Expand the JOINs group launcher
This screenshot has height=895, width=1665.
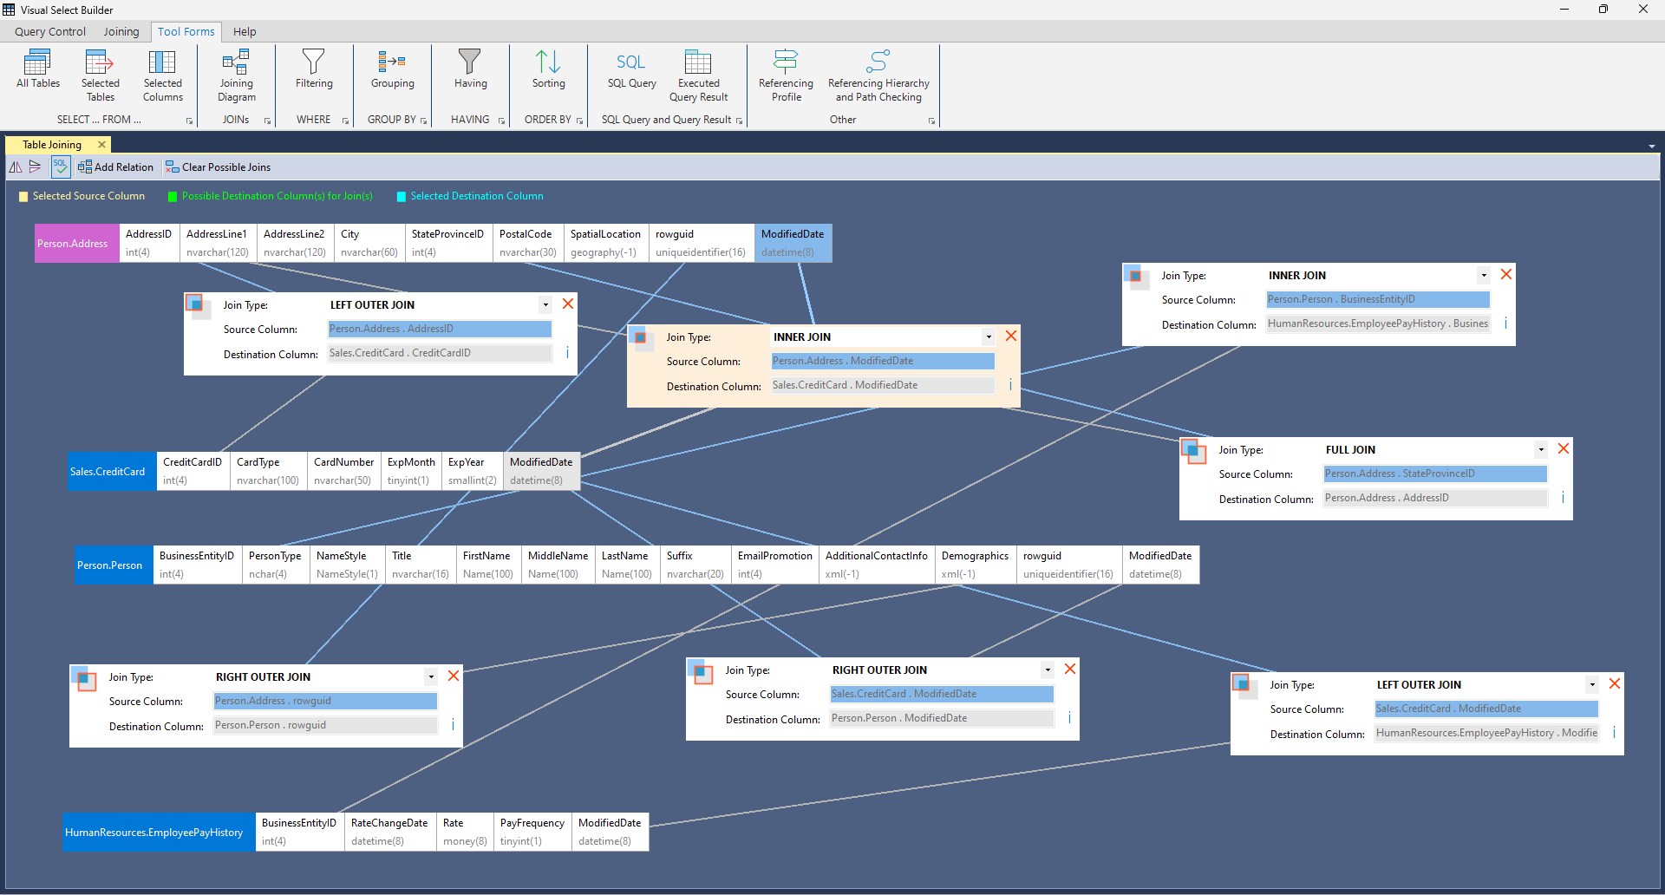pos(267,121)
